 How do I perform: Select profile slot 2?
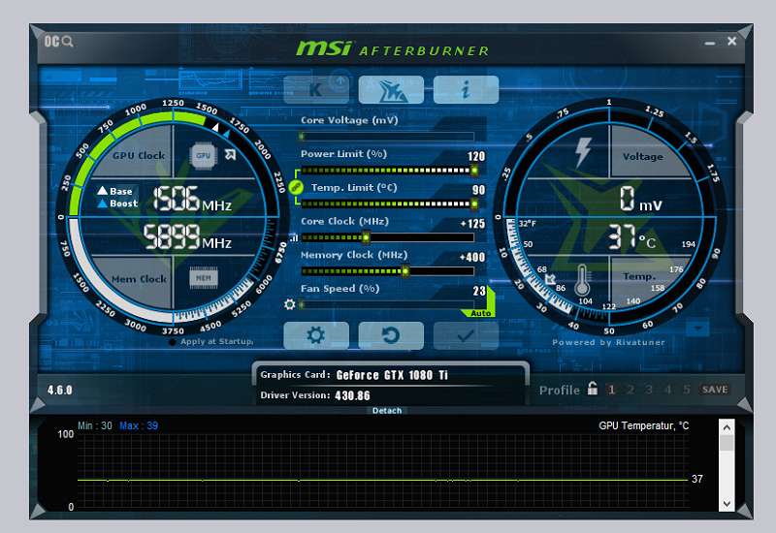click(630, 390)
